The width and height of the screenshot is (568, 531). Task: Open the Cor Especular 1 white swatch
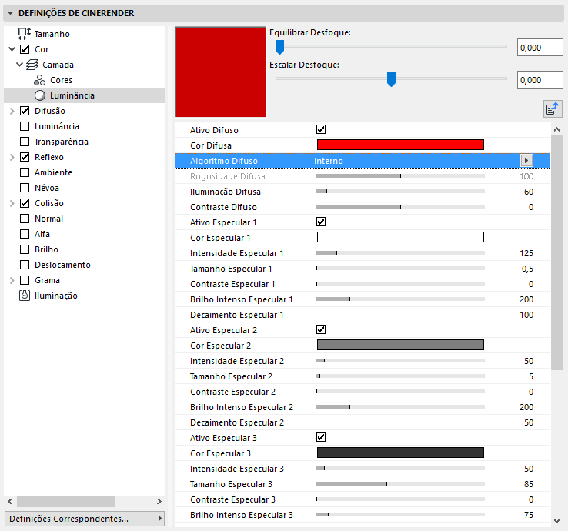tap(400, 237)
